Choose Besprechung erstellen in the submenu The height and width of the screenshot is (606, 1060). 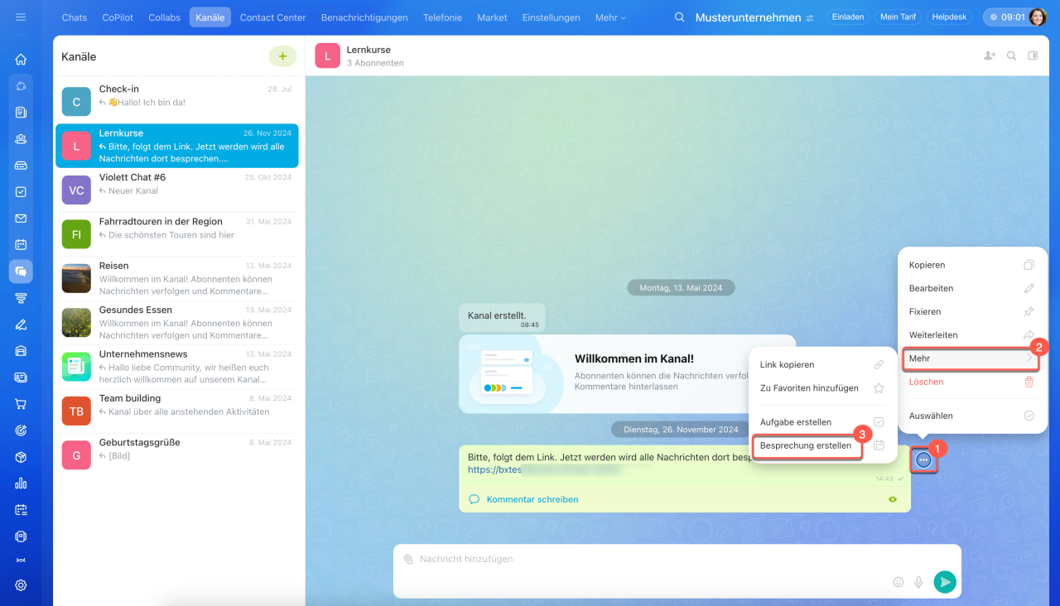pos(822,445)
